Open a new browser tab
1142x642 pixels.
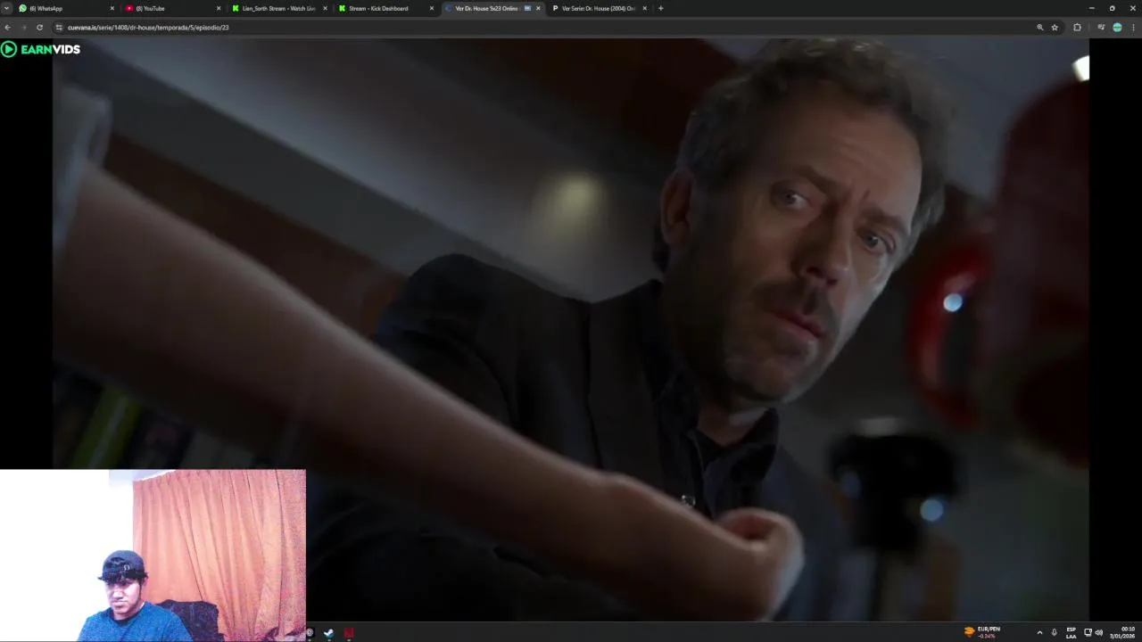tap(660, 8)
